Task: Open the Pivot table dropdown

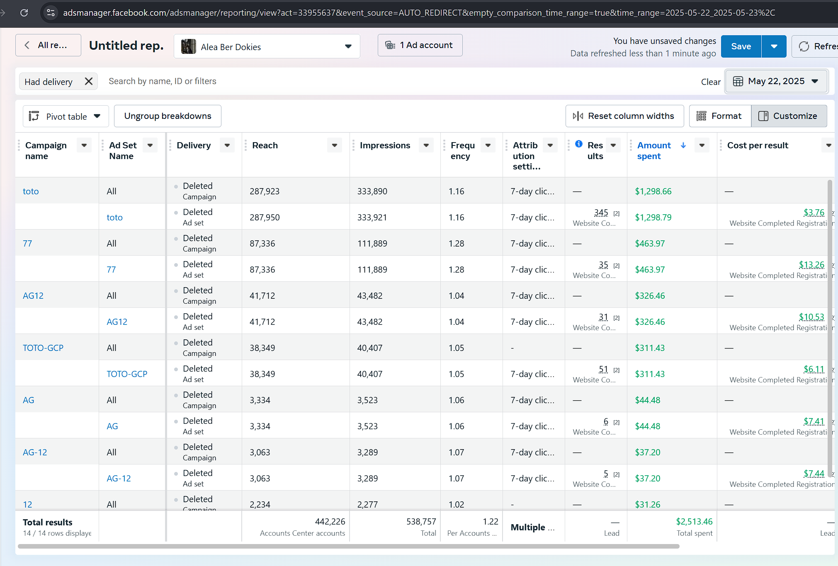Action: pos(66,116)
